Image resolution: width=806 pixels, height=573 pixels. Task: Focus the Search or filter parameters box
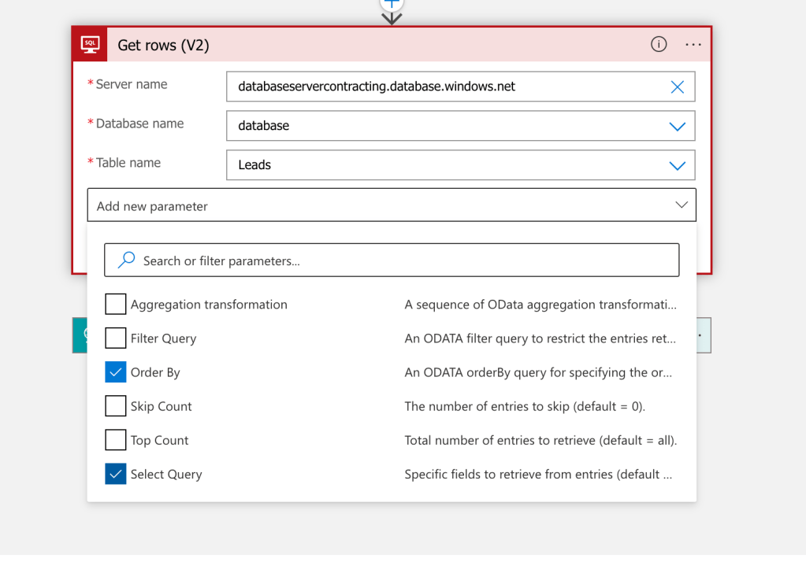click(392, 260)
